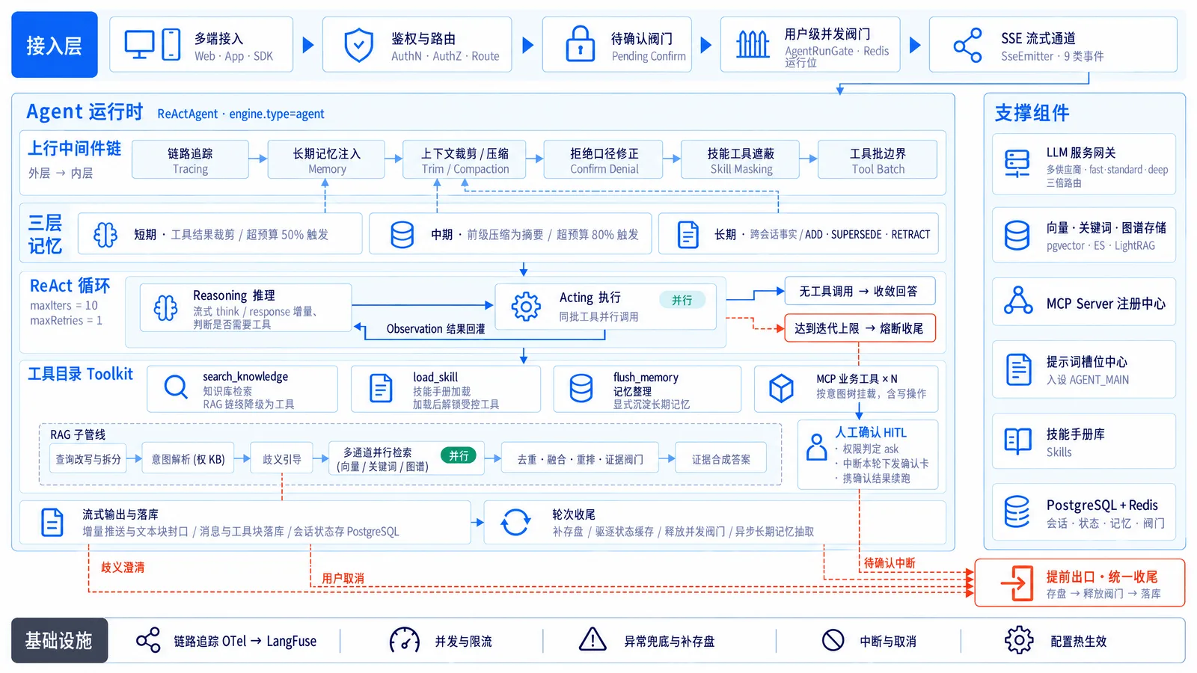Click the speedometer icon beside 并发与限流
Screen dimensions: 1197x673
tap(405, 641)
